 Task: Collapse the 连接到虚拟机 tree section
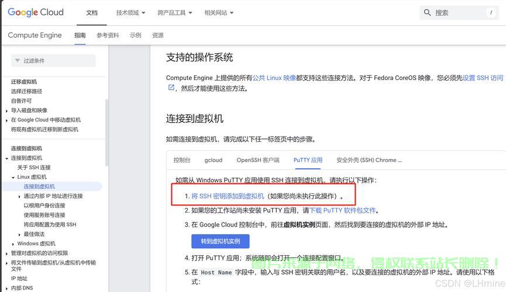click(7, 158)
